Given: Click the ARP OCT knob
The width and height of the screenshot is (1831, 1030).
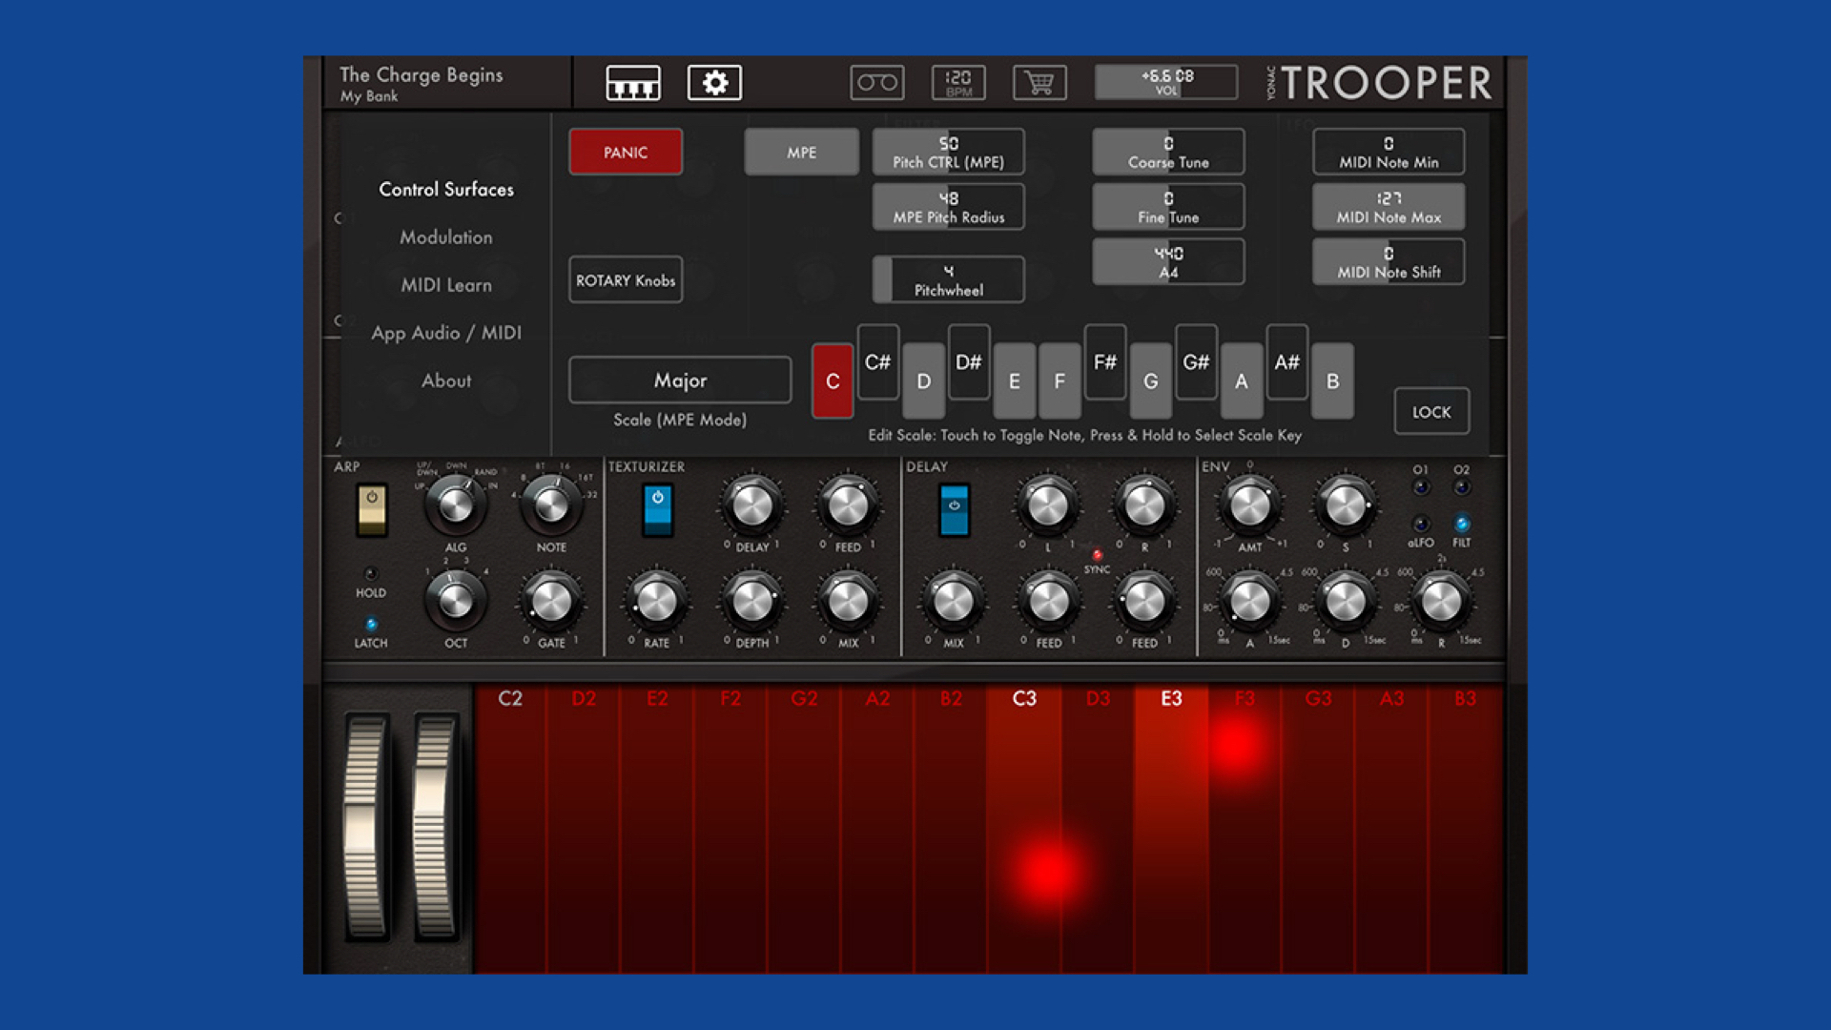Looking at the screenshot, I should tap(456, 601).
